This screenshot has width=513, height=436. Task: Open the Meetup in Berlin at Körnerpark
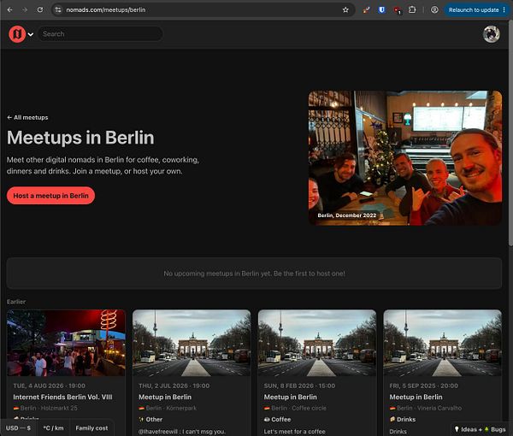tap(165, 397)
